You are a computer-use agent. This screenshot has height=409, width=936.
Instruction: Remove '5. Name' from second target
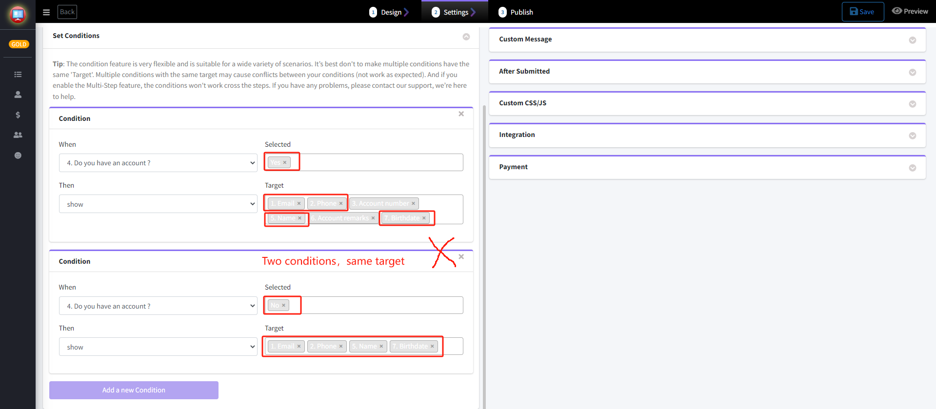pyautogui.click(x=381, y=346)
